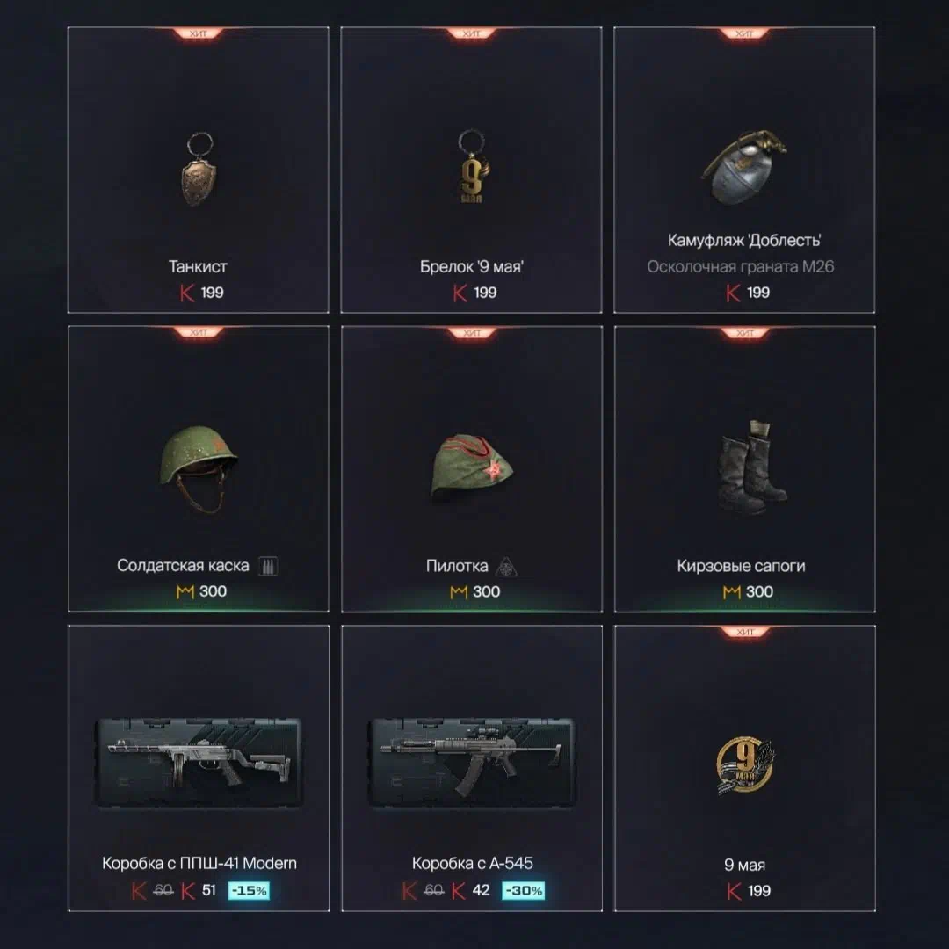Click the Камуфляж 'Доблесть' item title
Screen dimensions: 949x949
tap(744, 240)
